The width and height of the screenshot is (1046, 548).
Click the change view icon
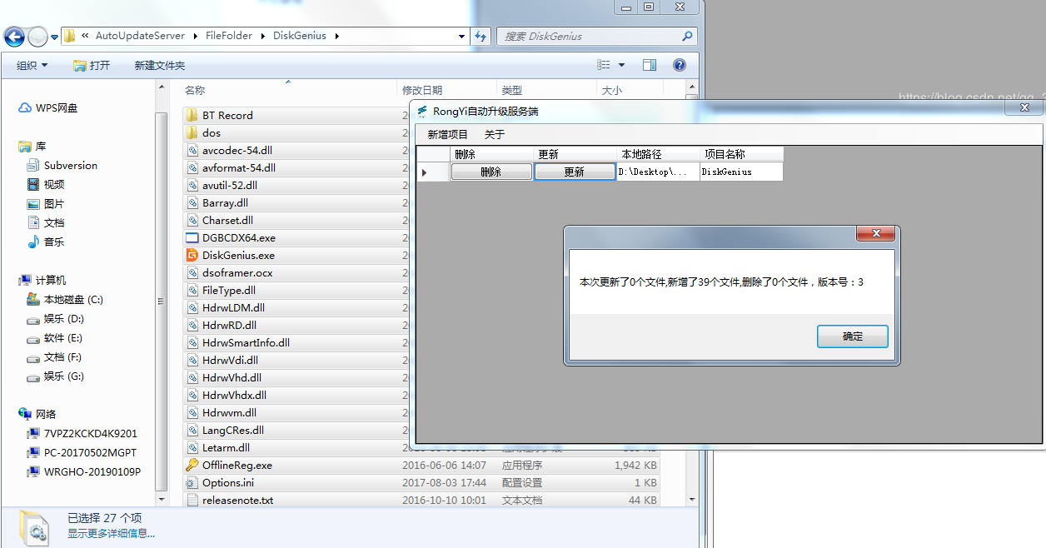coord(604,65)
